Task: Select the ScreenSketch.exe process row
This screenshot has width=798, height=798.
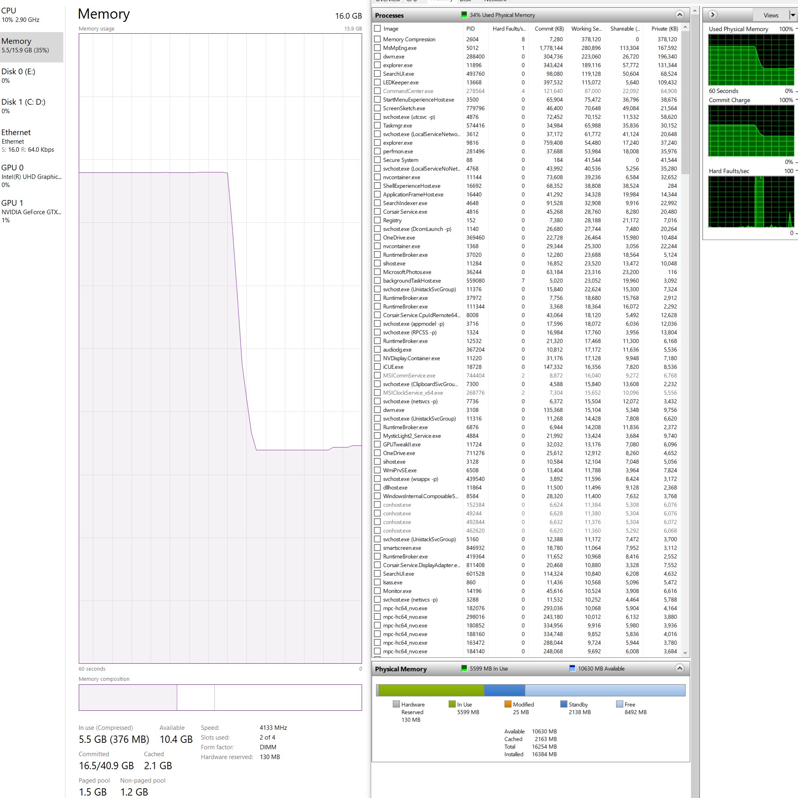Action: coord(526,108)
